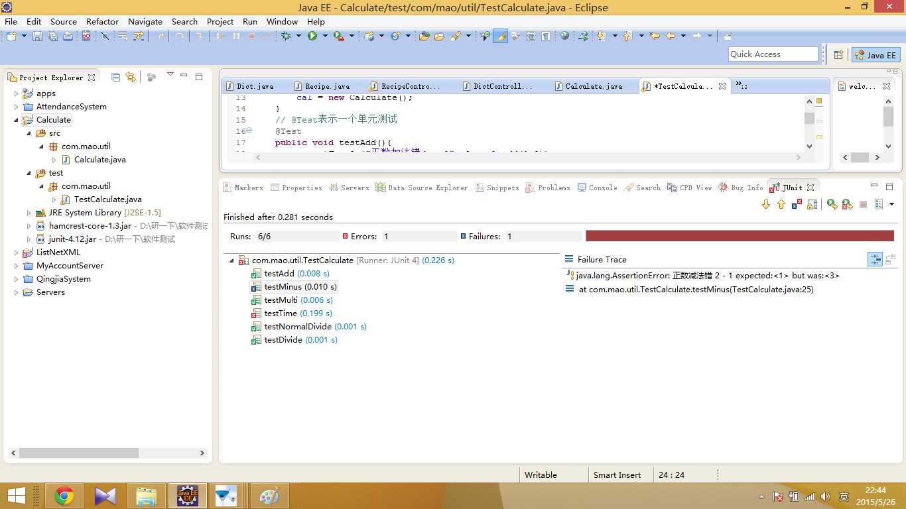Image resolution: width=906 pixels, height=509 pixels.
Task: Expand the apps project node
Action: tap(17, 93)
